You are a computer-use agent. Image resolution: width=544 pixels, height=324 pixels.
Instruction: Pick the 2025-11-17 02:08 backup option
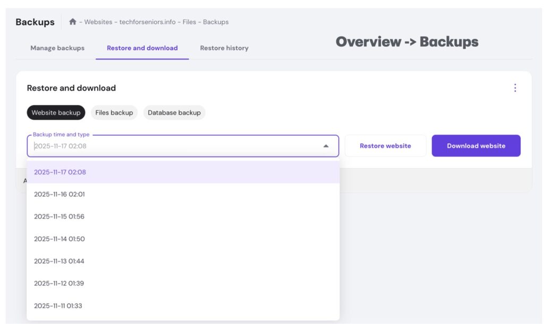(x=60, y=172)
